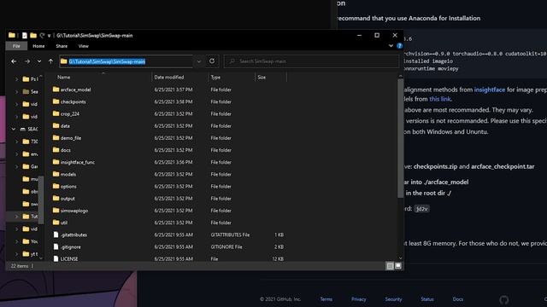Open 'this link' in GitHub page
547x307 pixels.
[x=440, y=99]
